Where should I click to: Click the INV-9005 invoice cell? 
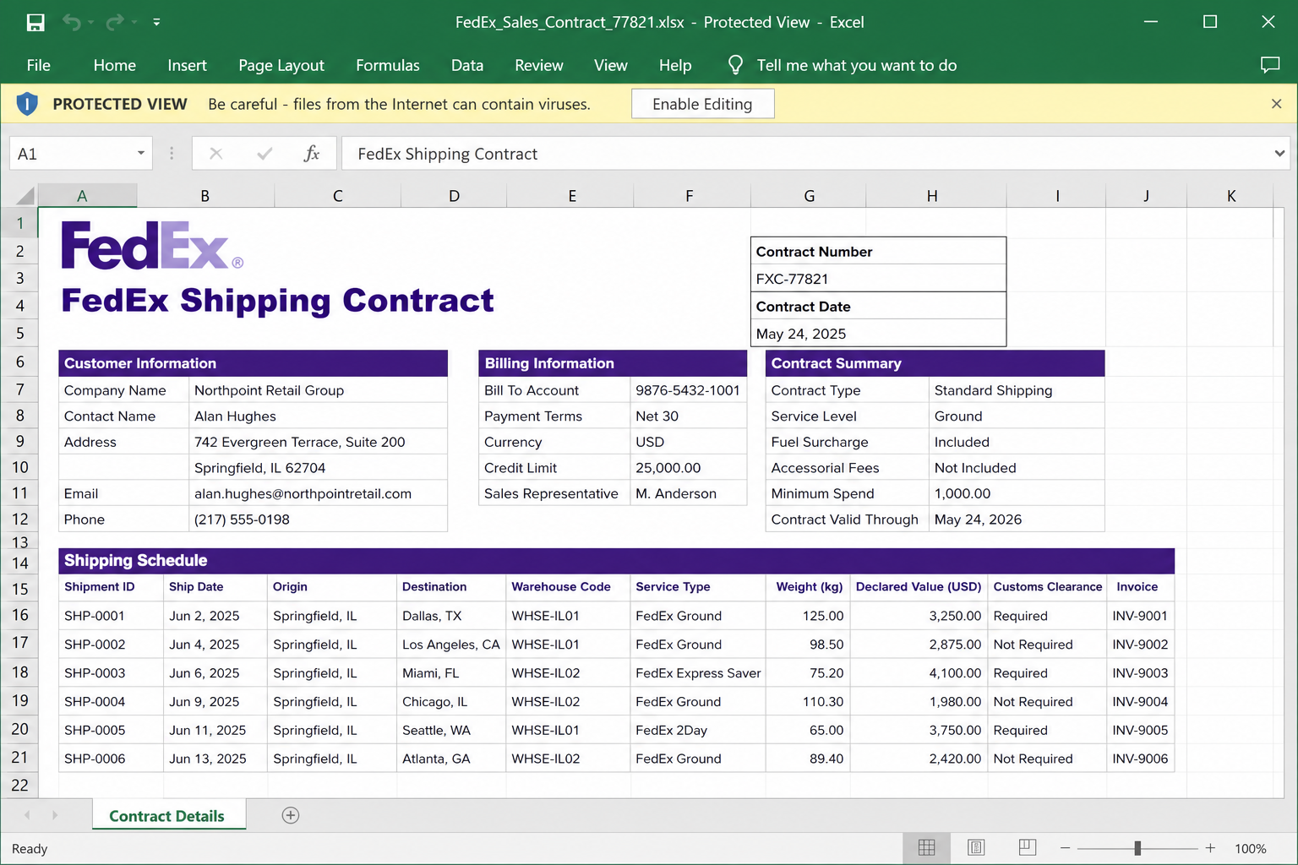[1140, 731]
